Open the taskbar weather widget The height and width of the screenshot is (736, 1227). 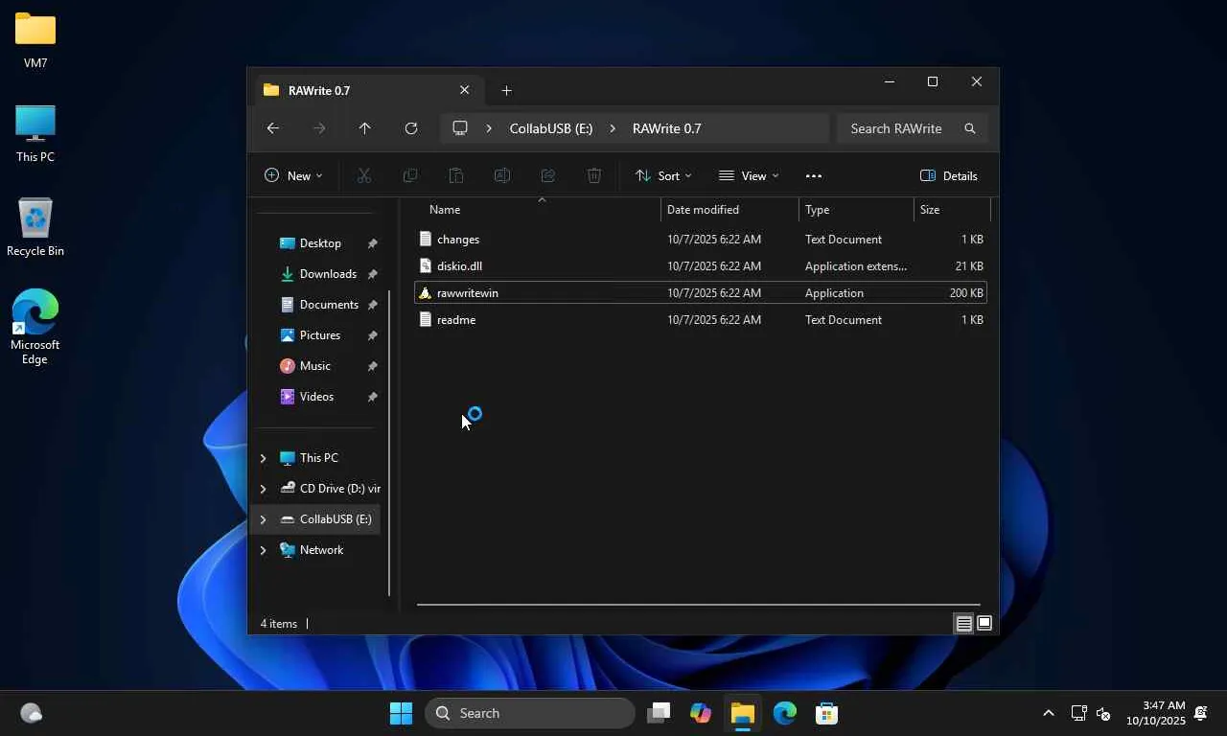point(32,713)
